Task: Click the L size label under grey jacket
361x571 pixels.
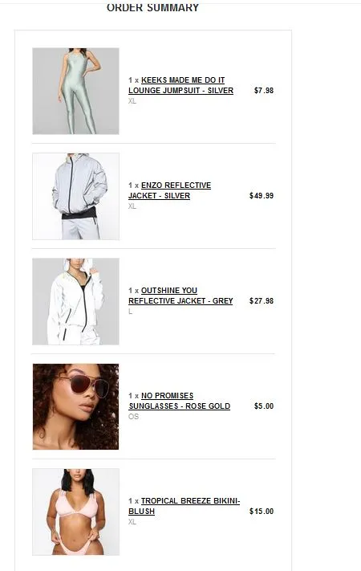Action: tap(130, 312)
